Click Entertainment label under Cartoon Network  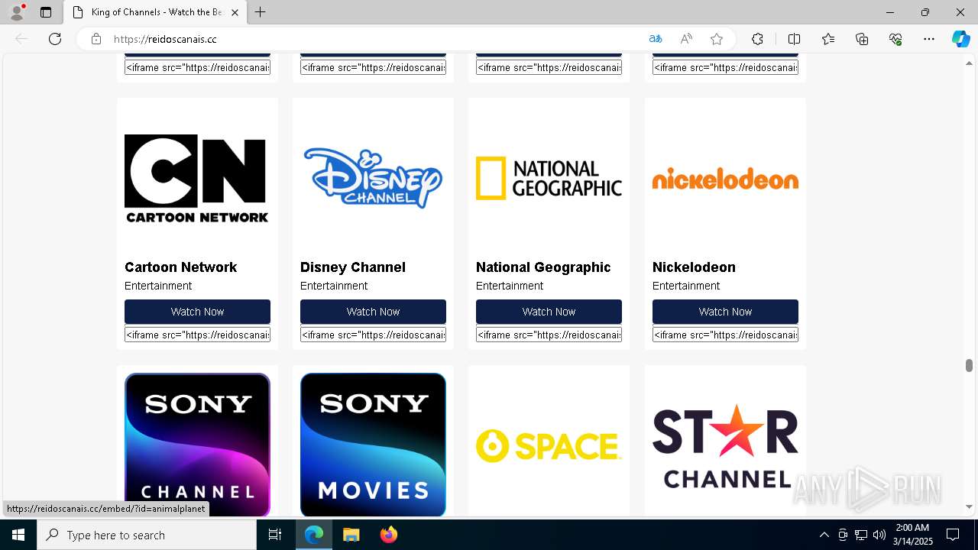[158, 286]
